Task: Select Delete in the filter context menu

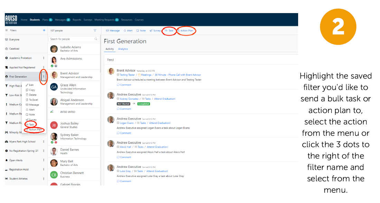Action: coord(31,95)
